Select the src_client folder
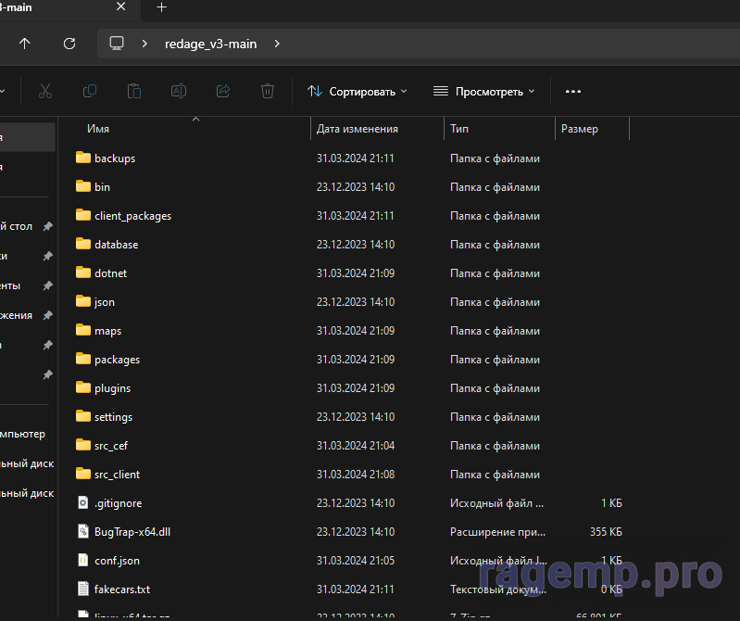Image resolution: width=740 pixels, height=621 pixels. point(117,475)
